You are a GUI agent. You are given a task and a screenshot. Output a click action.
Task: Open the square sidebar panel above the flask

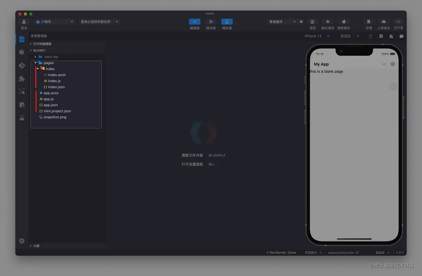click(x=22, y=105)
